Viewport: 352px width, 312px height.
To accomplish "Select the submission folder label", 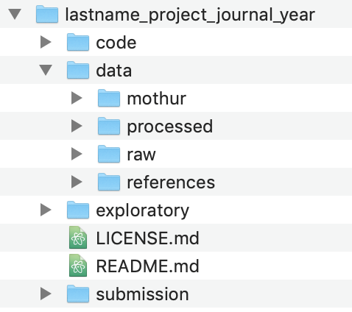I will 142,294.
